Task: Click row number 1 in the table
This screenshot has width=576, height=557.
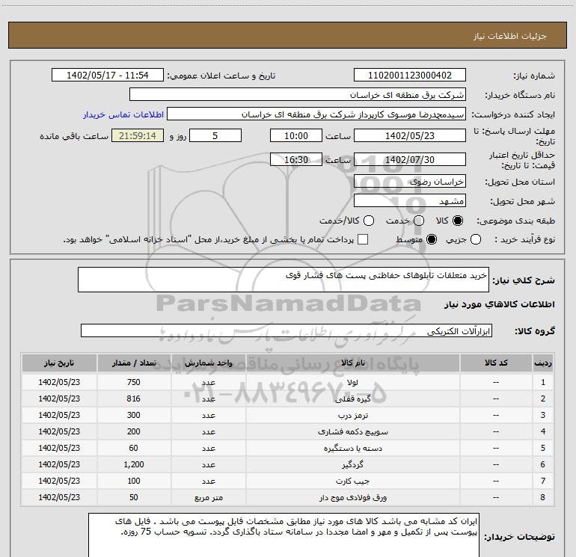Action: pos(543,382)
